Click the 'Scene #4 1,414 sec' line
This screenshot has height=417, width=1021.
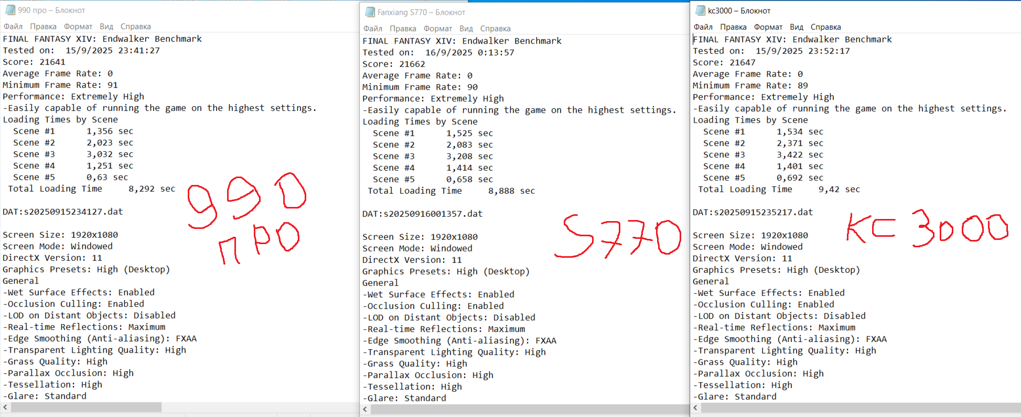click(433, 168)
